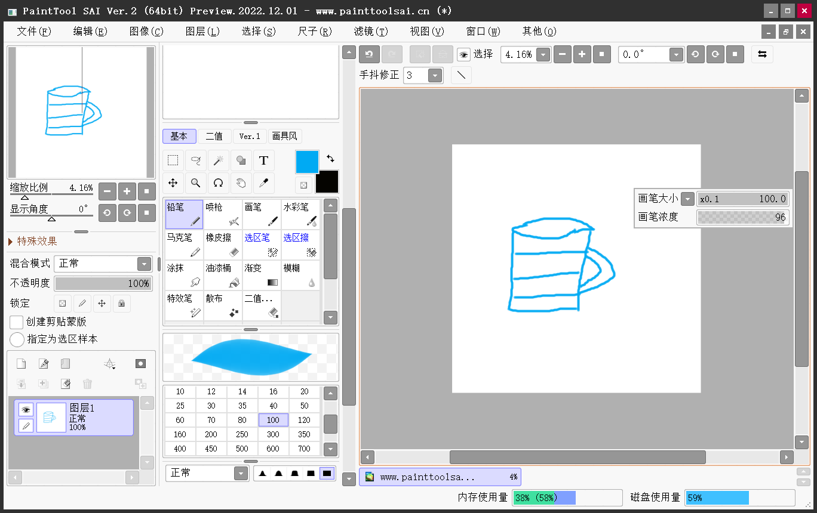
Task: Choose the 喷枪 airbrush
Action: click(x=223, y=215)
